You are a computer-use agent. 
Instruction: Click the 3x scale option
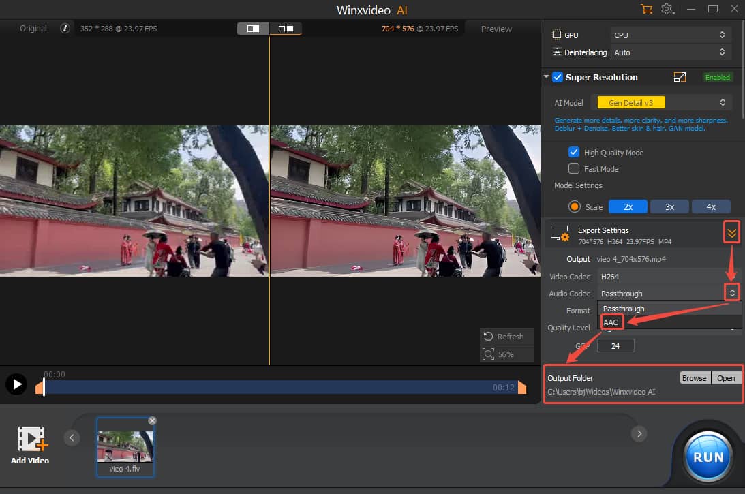[669, 206]
